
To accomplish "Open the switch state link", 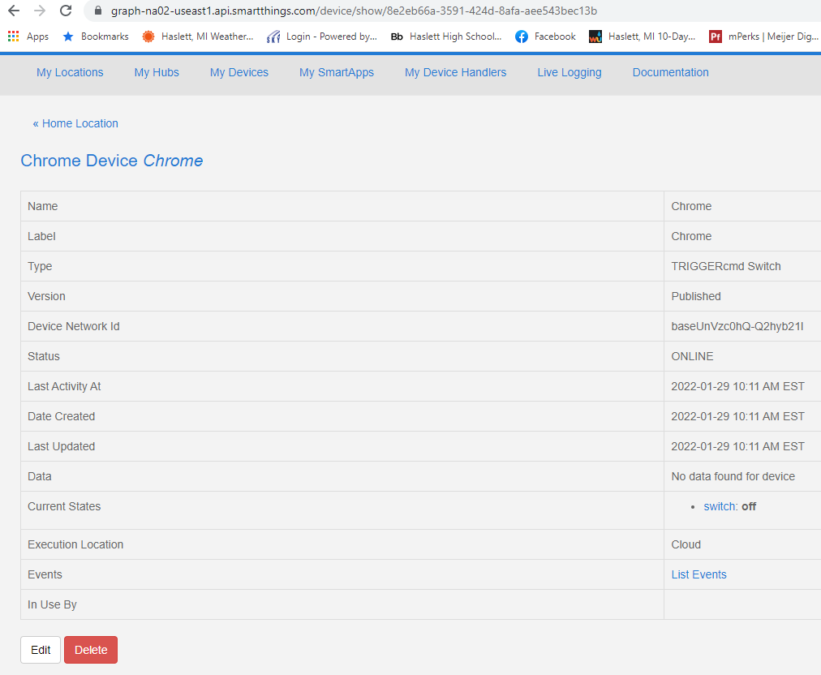I will (720, 506).
